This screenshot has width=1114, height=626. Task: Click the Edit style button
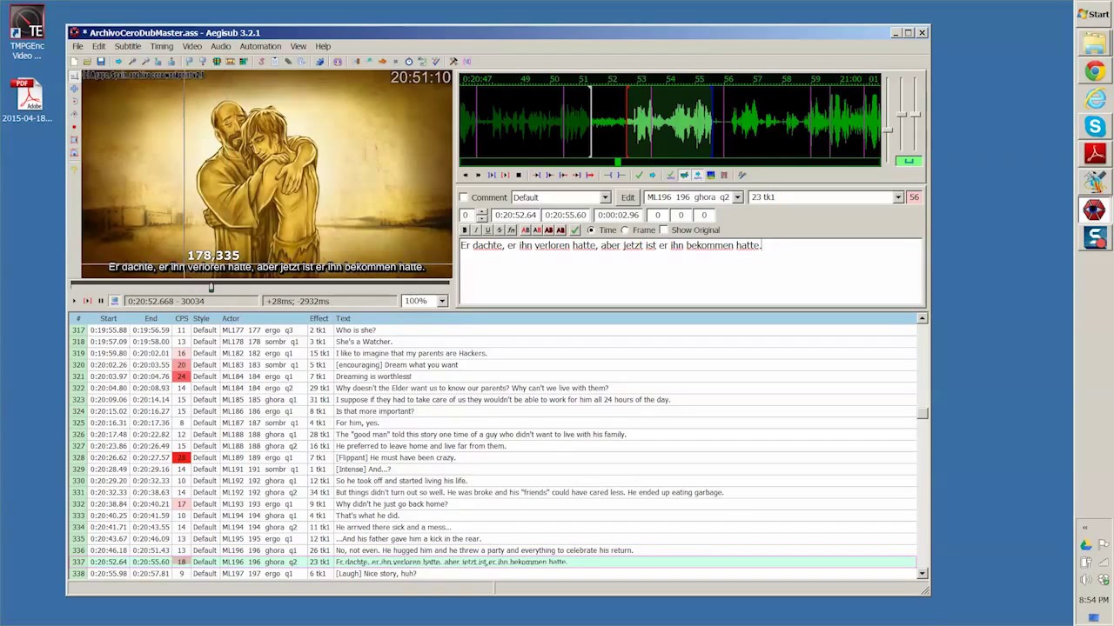pyautogui.click(x=627, y=197)
